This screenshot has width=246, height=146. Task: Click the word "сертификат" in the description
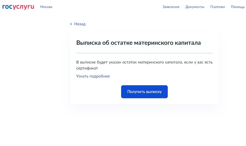[87, 68]
